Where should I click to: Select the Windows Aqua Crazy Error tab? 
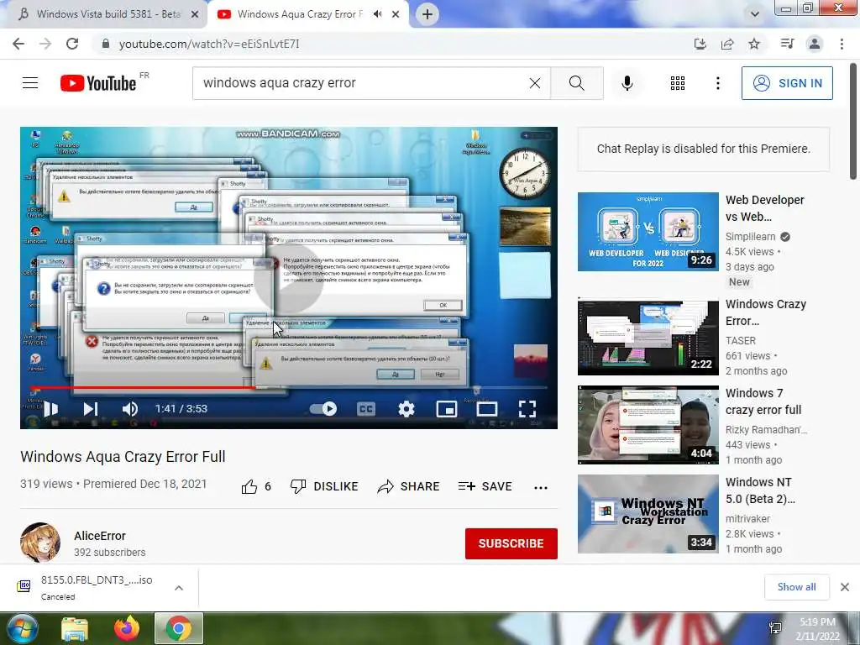click(x=300, y=14)
